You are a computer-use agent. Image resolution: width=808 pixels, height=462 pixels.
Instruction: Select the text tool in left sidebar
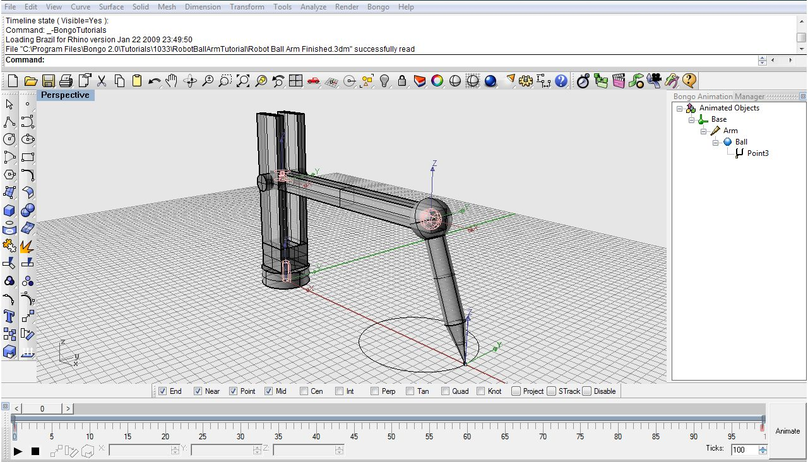pos(9,316)
